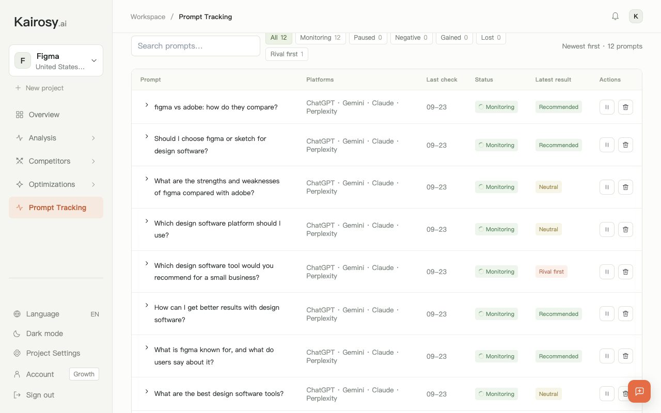Pause 'What is figma known for' prompt
The width and height of the screenshot is (661, 413).
point(607,356)
